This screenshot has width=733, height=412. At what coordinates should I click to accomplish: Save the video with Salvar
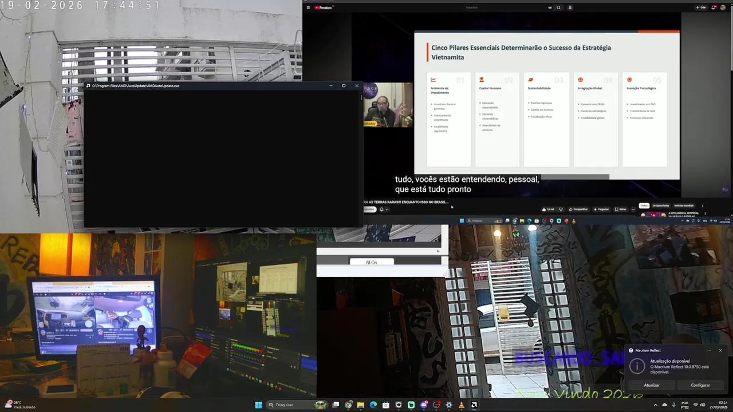[x=621, y=209]
